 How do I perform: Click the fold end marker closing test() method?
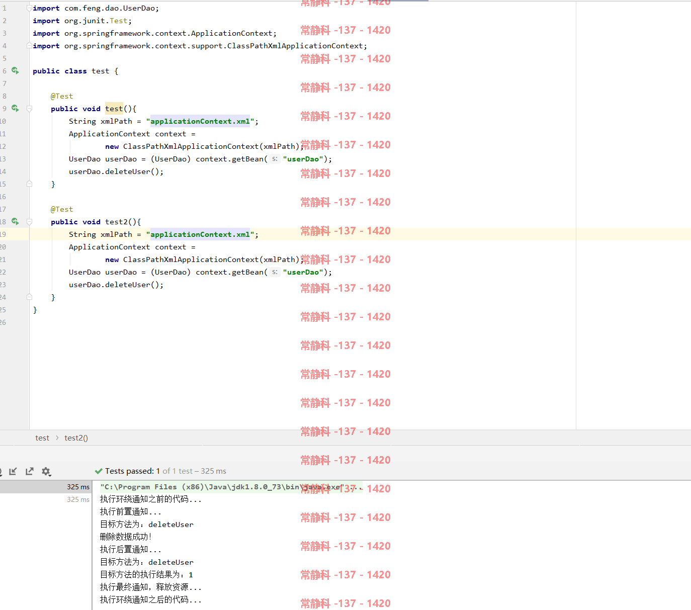point(29,184)
